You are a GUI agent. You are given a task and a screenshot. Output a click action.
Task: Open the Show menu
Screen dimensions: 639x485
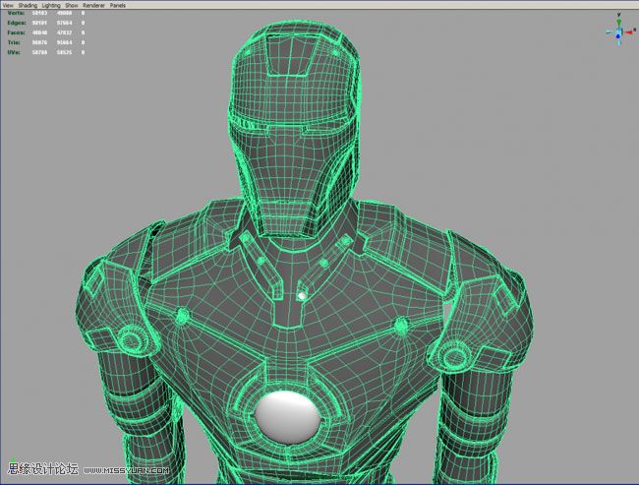[72, 5]
